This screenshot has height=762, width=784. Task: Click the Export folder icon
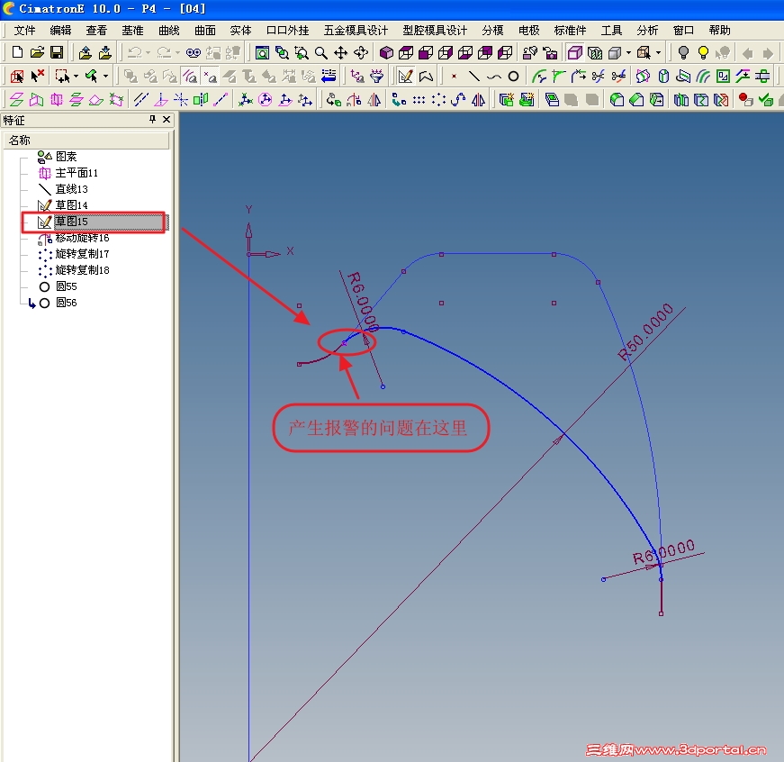pos(85,52)
